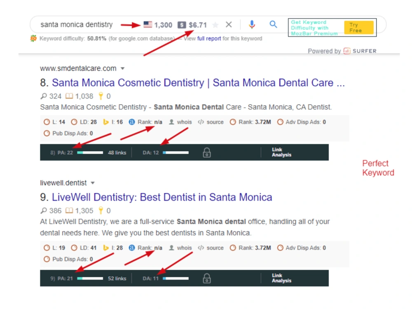
Task: Clear the search query with X
Action: 229,24
